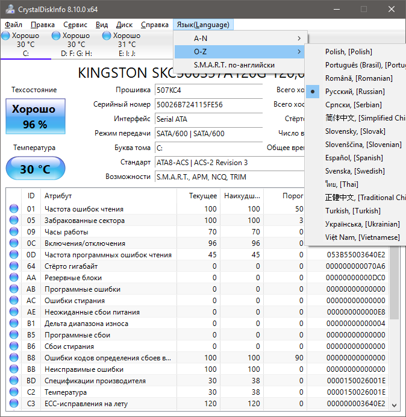Click status orb for Температура attribute row

14,392
